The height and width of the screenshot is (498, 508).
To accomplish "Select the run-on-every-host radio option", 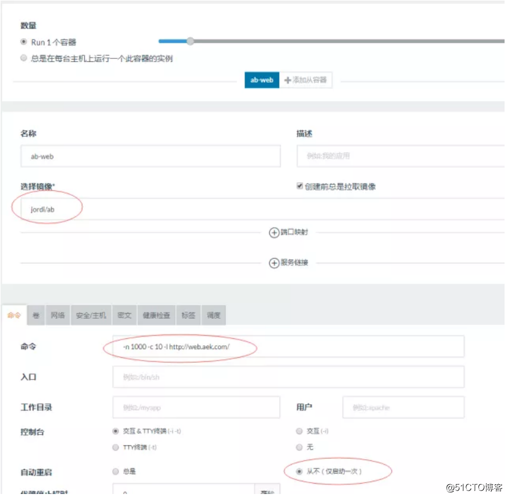I will coord(23,58).
